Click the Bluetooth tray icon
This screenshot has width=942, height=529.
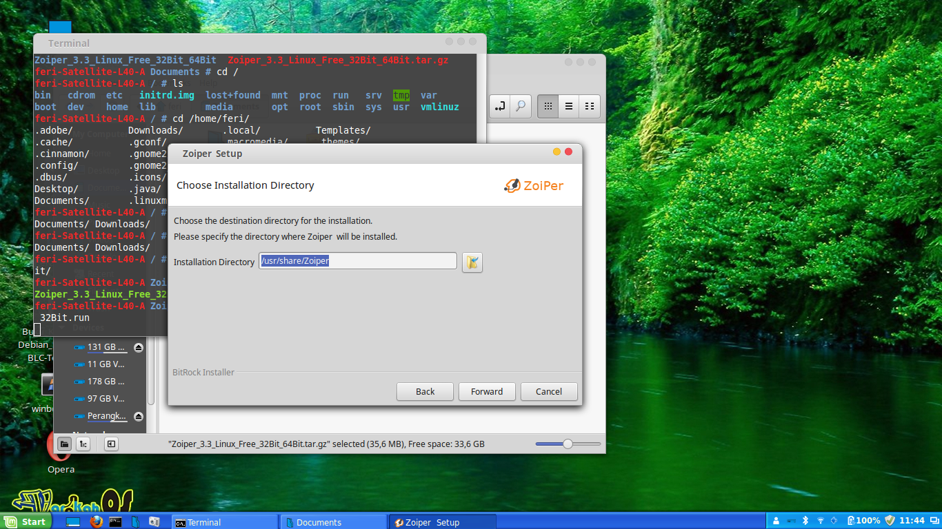pyautogui.click(x=805, y=521)
